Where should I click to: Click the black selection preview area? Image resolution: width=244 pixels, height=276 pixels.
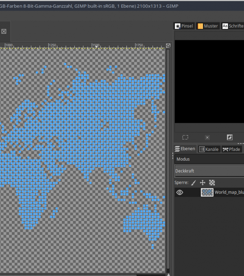tap(209, 82)
